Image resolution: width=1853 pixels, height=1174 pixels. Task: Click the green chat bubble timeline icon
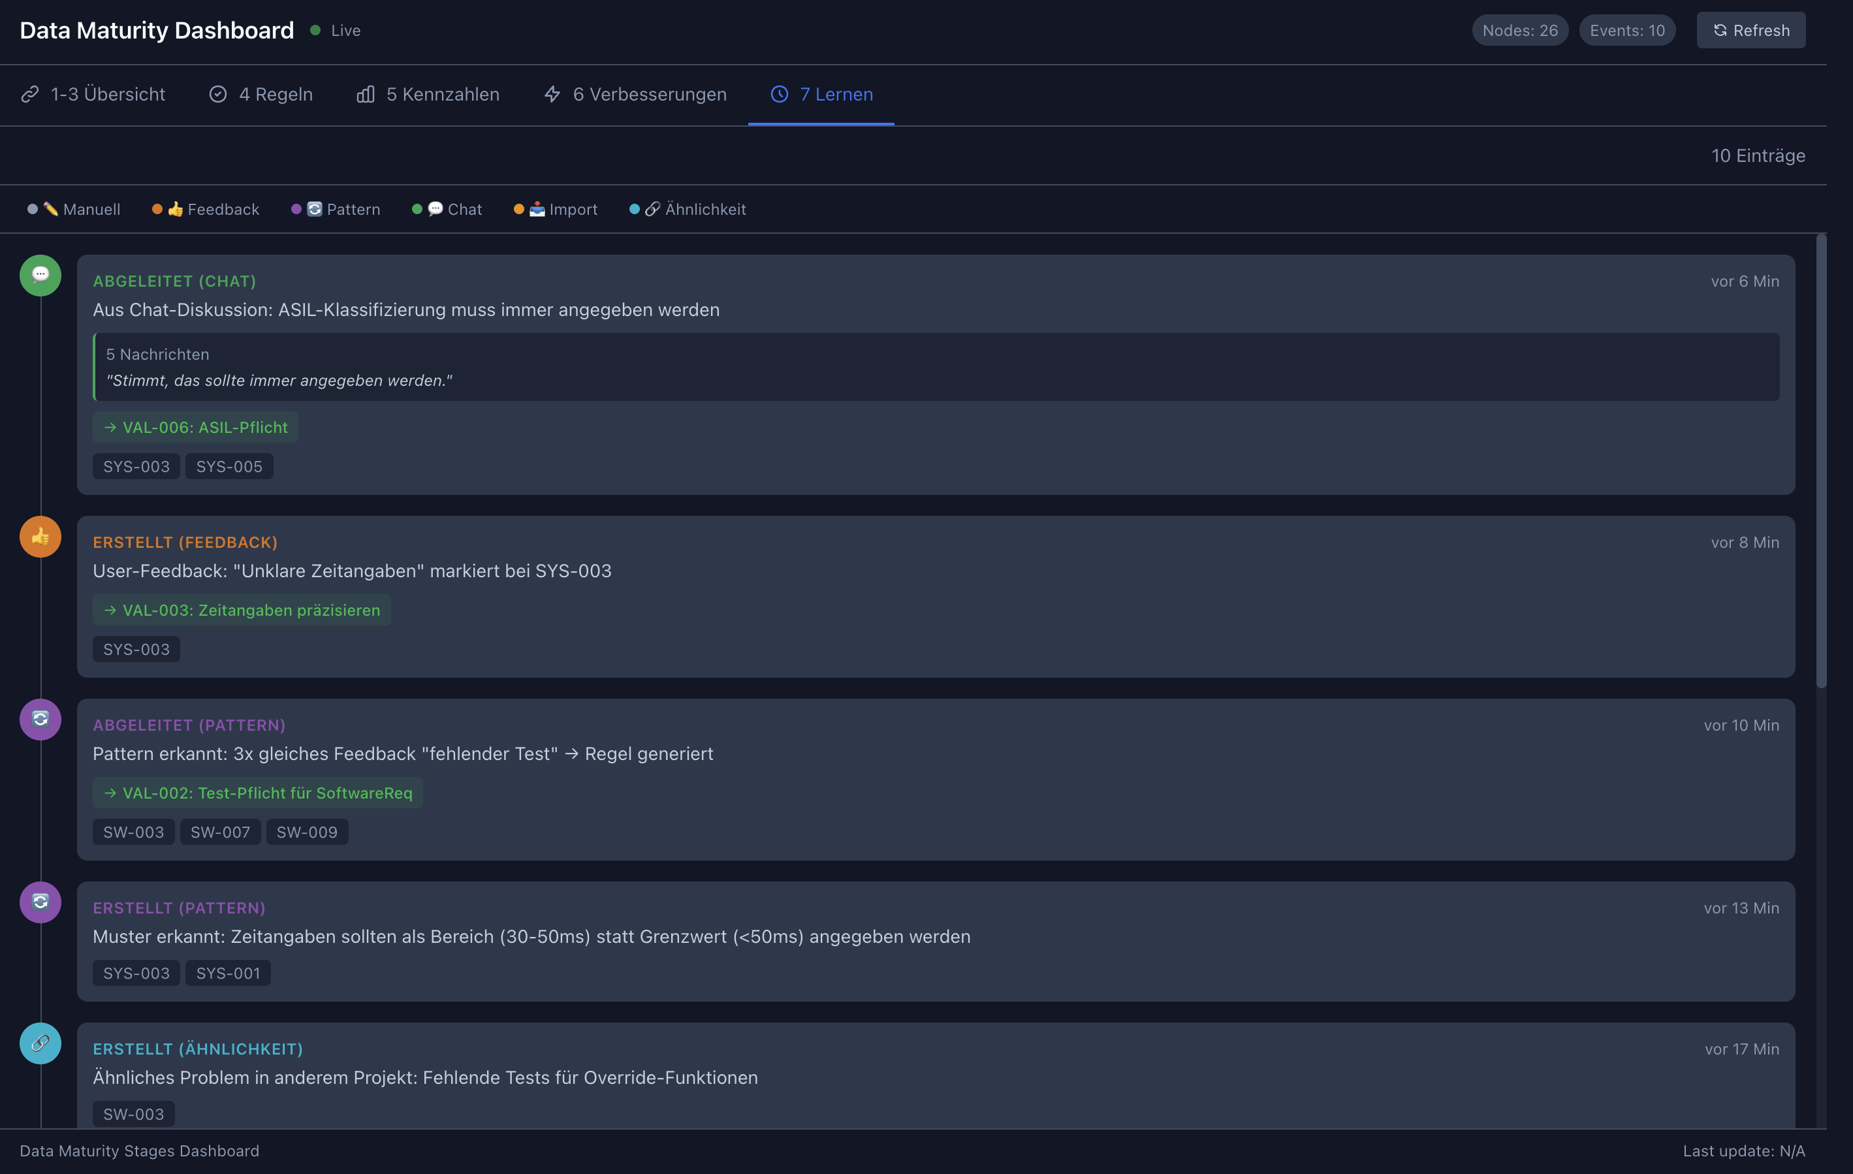coord(40,276)
